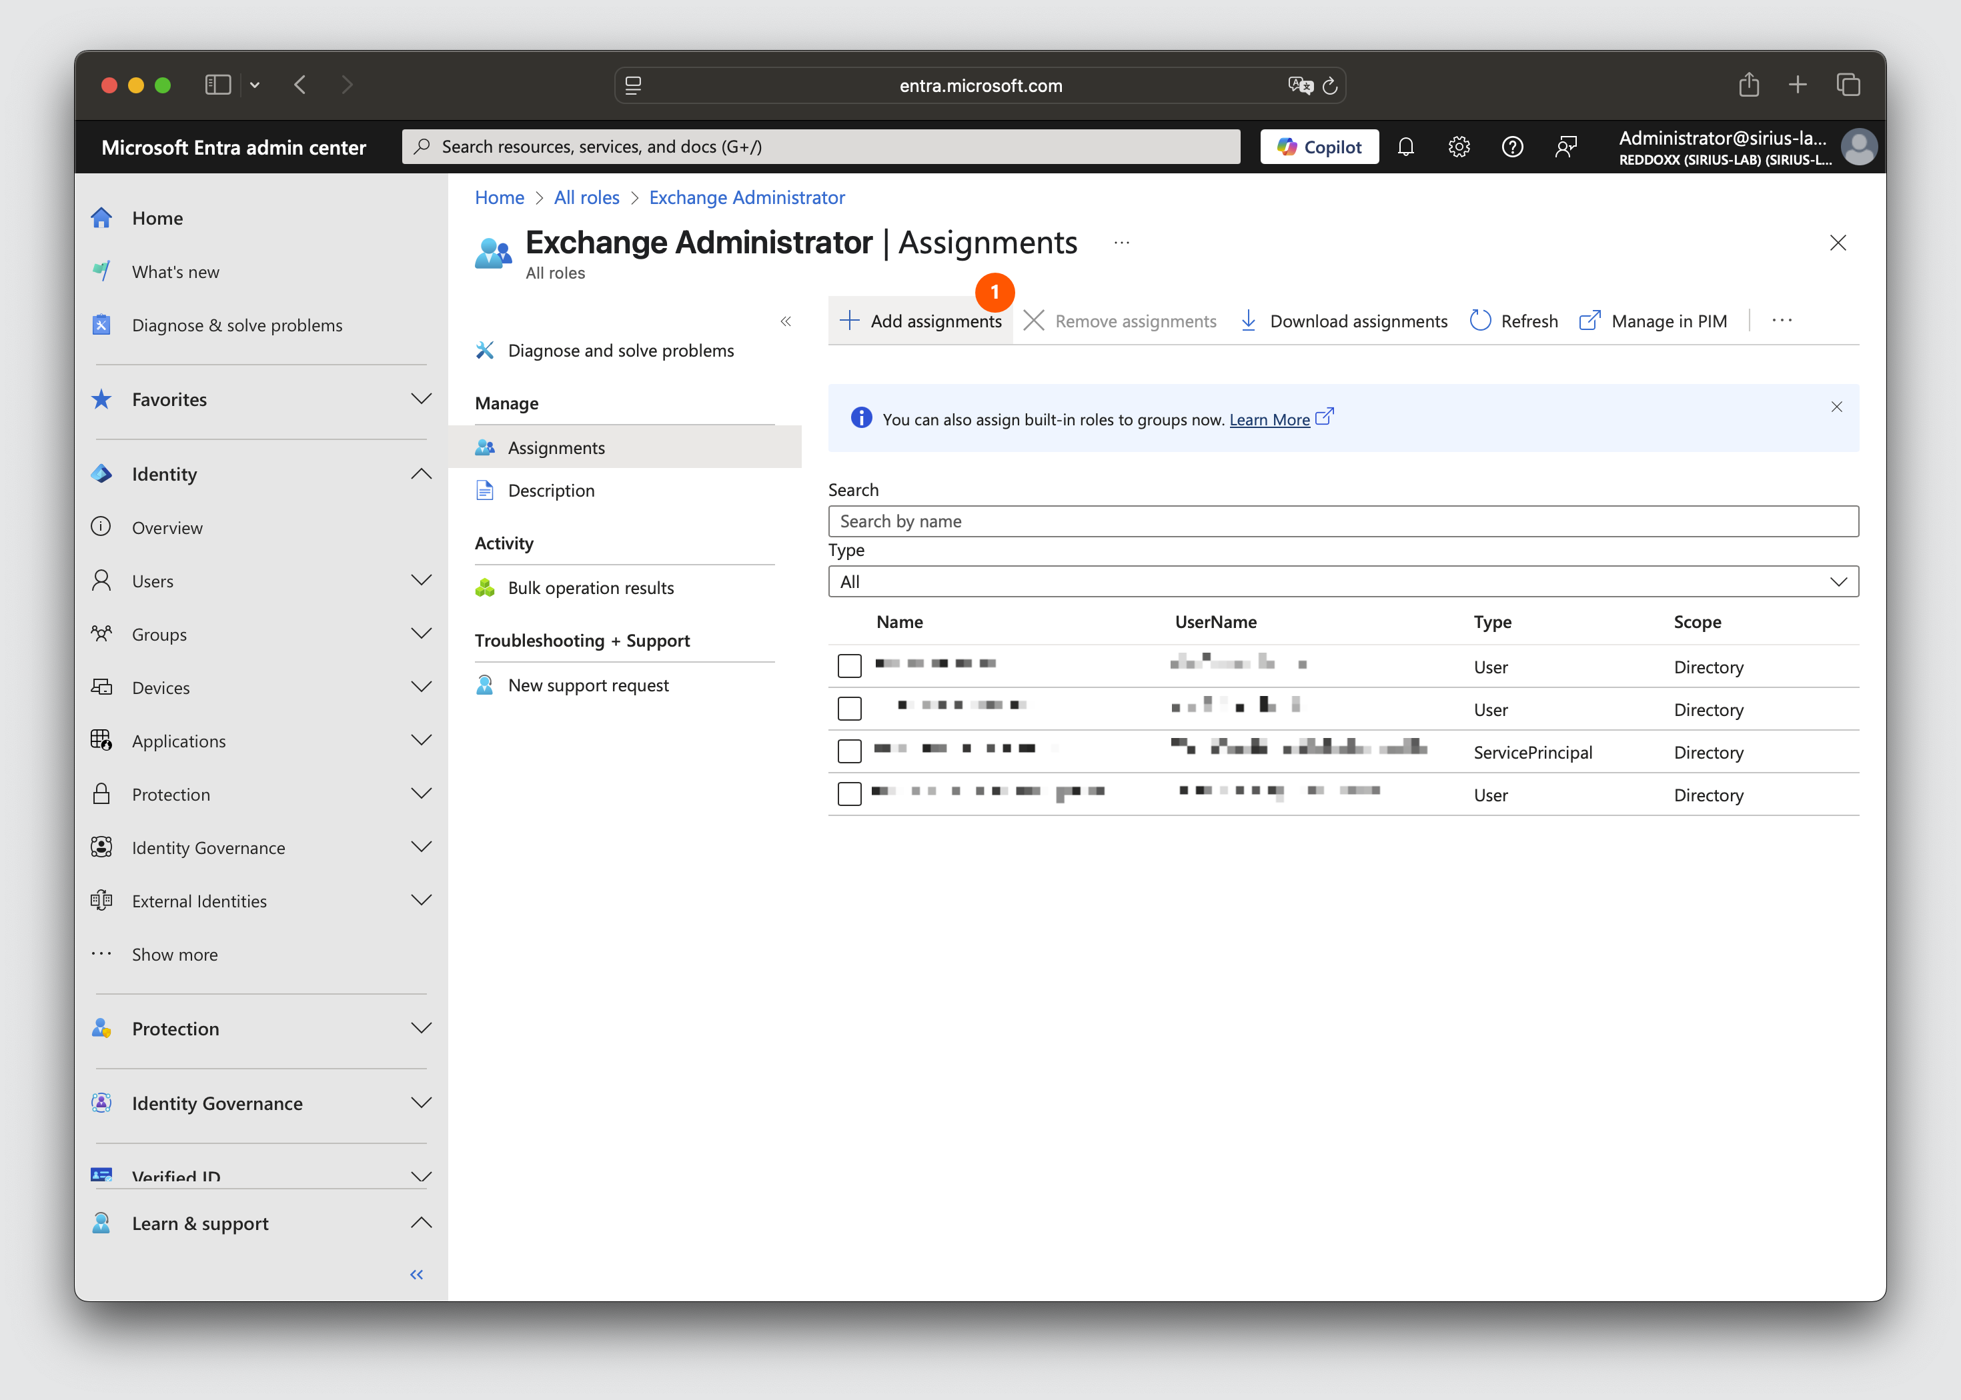
Task: Click Safari sidebar toggle icon
Action: (x=217, y=85)
